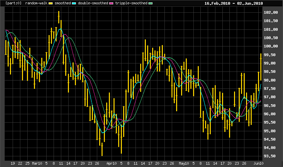Click the 101.50 y-axis value
Screen dimensions: 283x167
click(x=271, y=21)
